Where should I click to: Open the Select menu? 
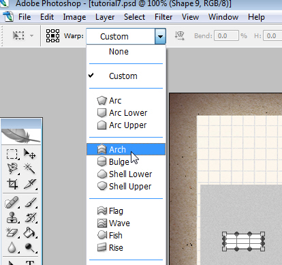pos(134,17)
